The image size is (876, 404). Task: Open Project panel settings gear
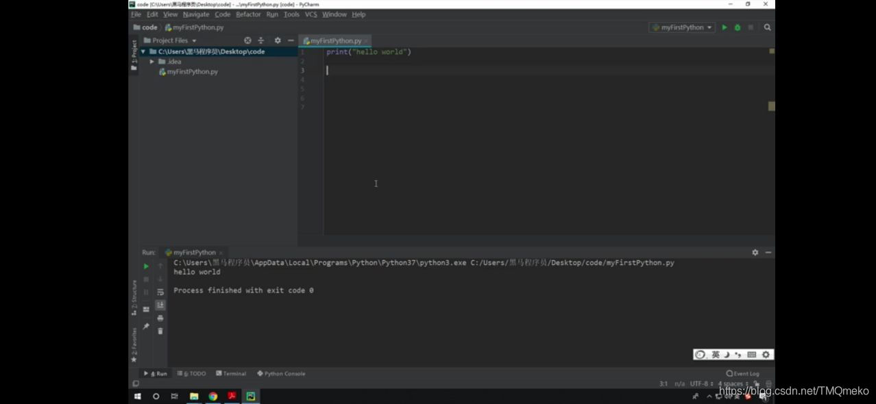pos(277,40)
